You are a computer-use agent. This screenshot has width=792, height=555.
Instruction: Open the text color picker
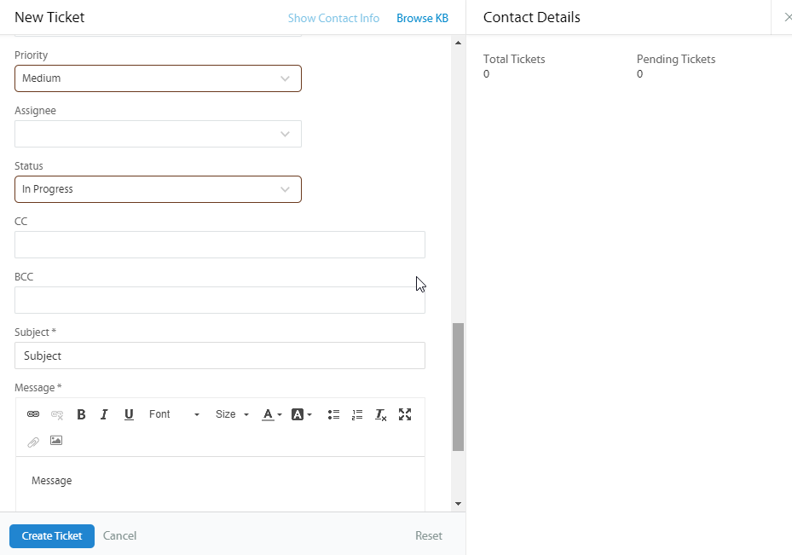[x=272, y=414]
